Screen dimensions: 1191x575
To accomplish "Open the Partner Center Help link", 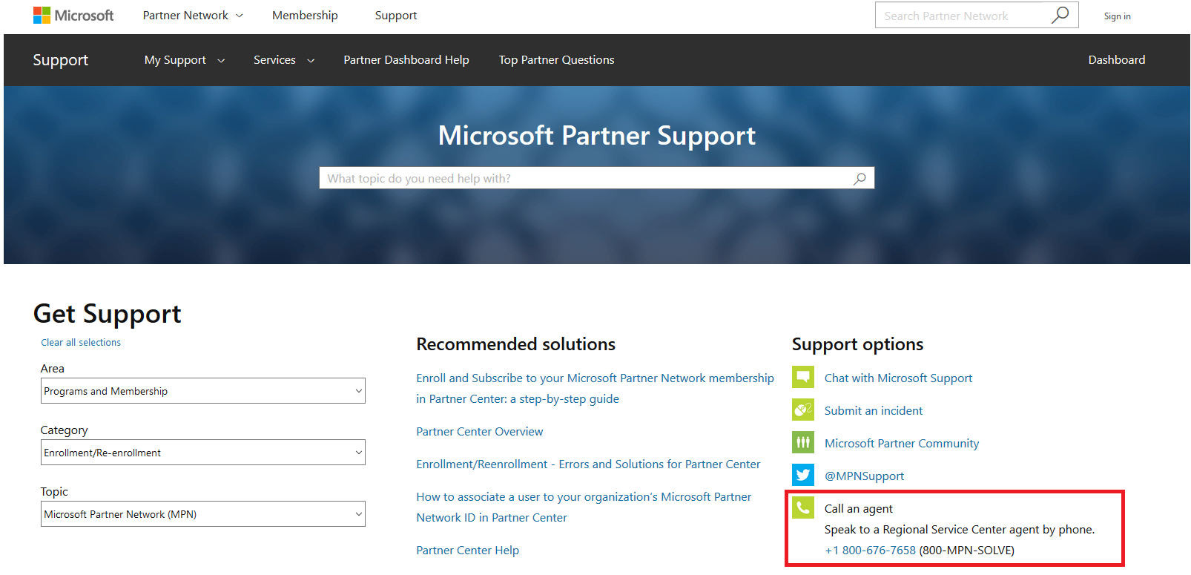I will (468, 551).
